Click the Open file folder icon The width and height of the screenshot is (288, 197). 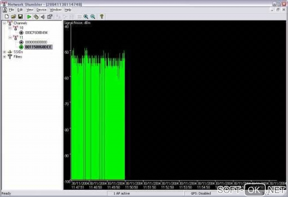pyautogui.click(x=14, y=17)
